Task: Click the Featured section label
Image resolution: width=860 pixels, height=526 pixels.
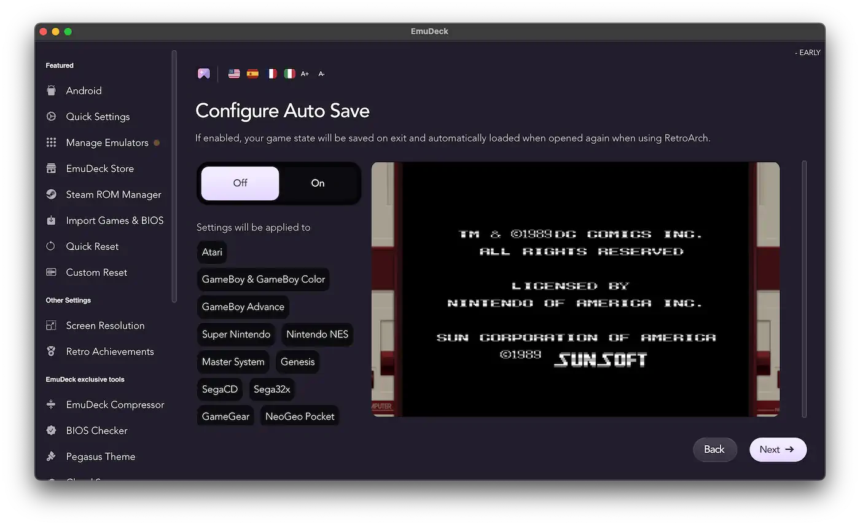Action: click(x=60, y=65)
